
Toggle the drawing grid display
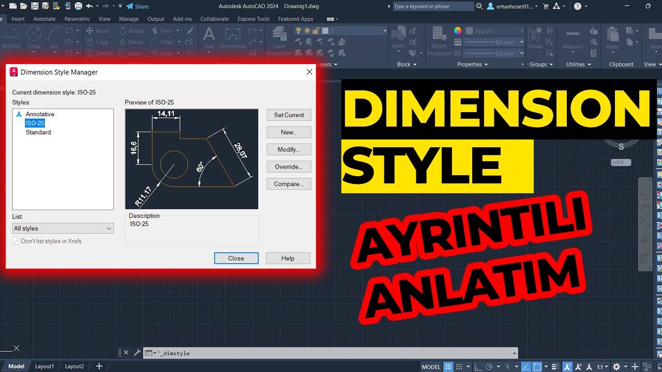(x=448, y=367)
